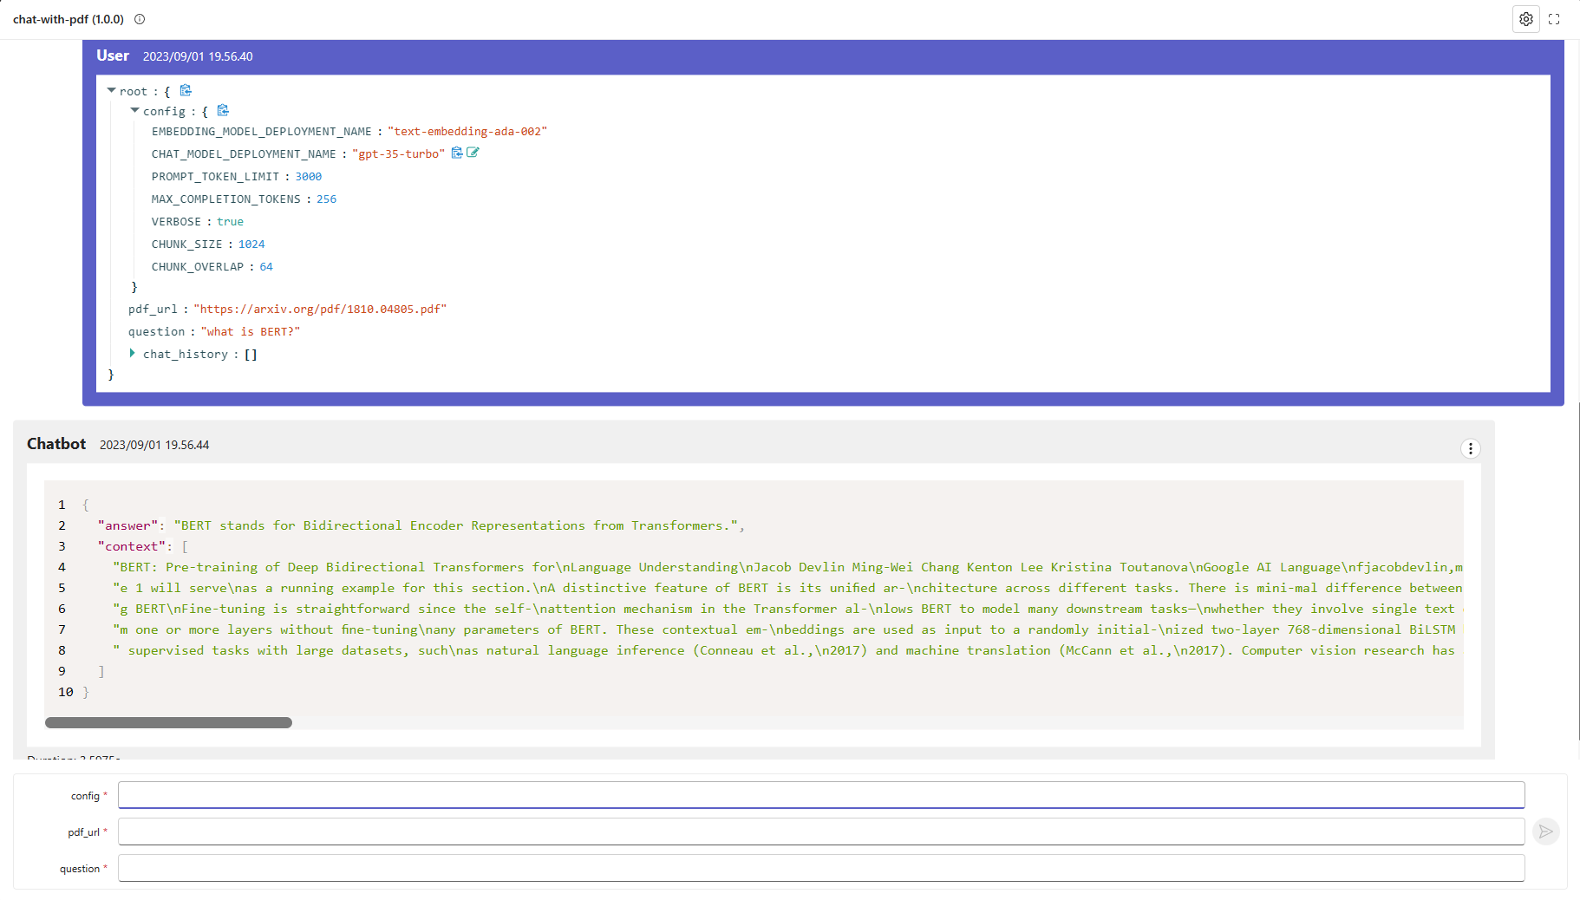This screenshot has width=1580, height=900.
Task: Select the "what is BERT?" question value
Action: tap(251, 331)
